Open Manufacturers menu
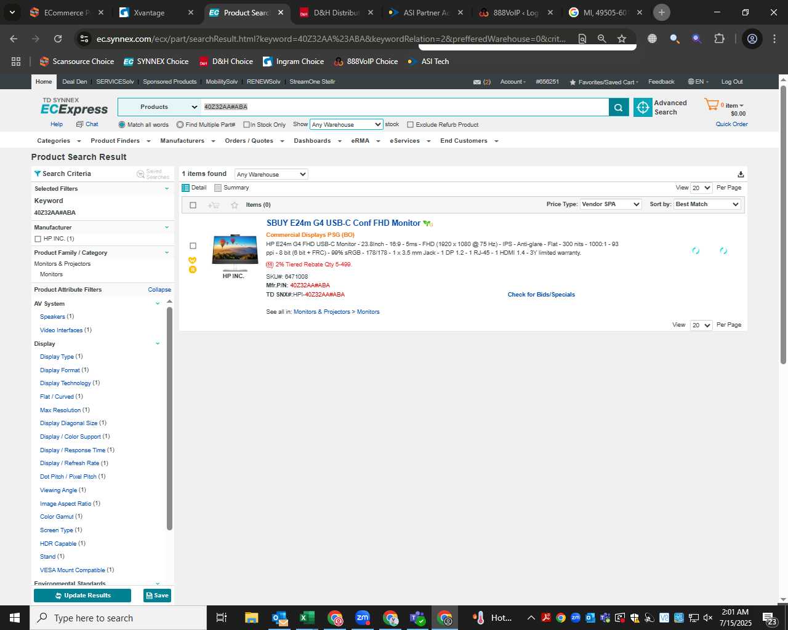Screen dimensions: 788x630 coord(187,141)
